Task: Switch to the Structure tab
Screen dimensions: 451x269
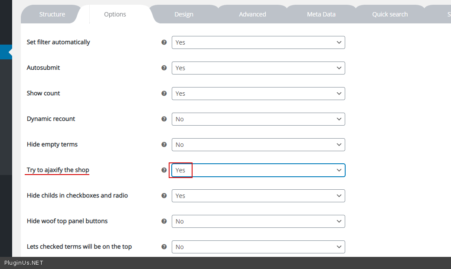Action: coord(52,14)
